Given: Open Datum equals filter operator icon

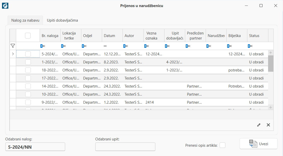Looking at the screenshot, I should 105,46.
